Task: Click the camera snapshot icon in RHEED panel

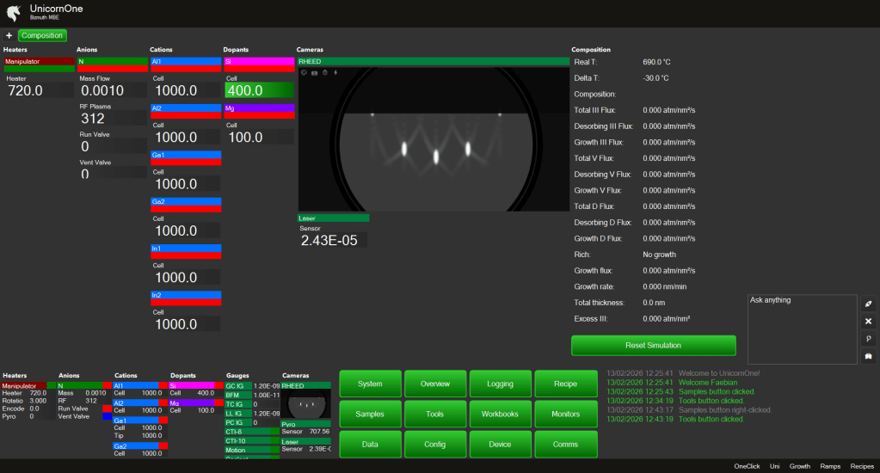Action: [x=315, y=73]
